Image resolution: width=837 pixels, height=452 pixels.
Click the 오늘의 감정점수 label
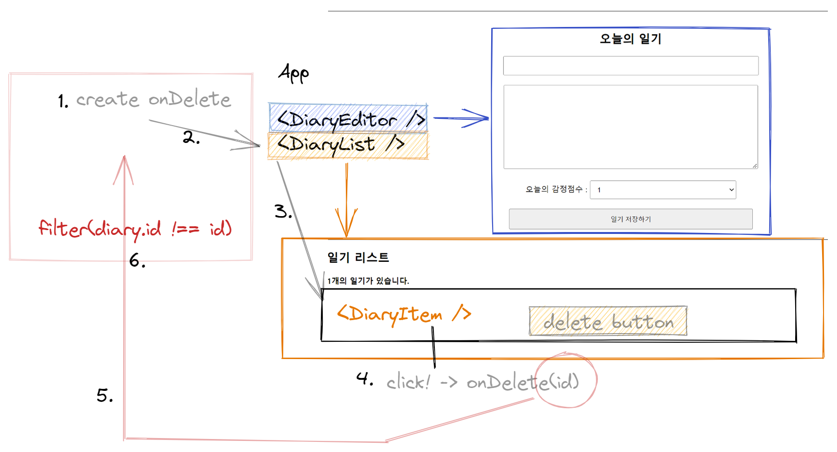(x=556, y=189)
